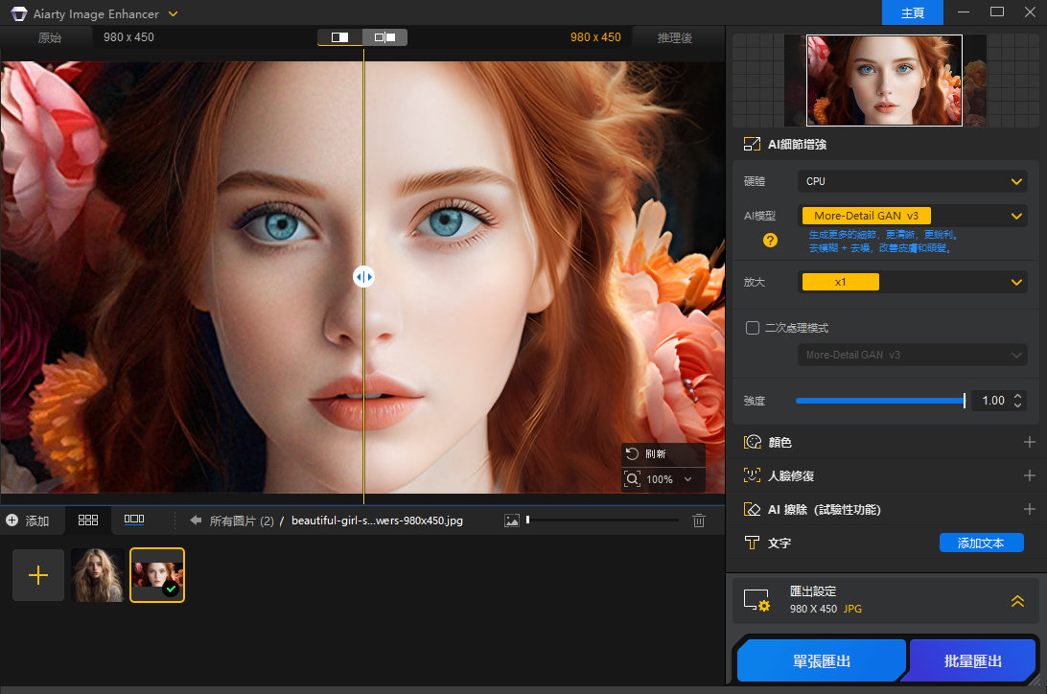Viewport: 1047px width, 694px height.
Task: Open the 硬體 CPU dropdown
Action: tap(912, 181)
